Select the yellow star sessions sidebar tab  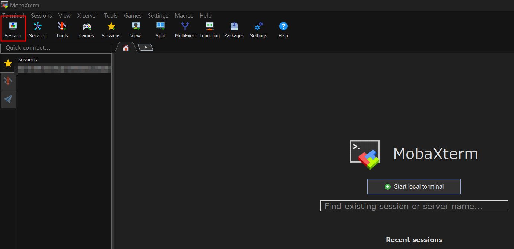(8, 63)
